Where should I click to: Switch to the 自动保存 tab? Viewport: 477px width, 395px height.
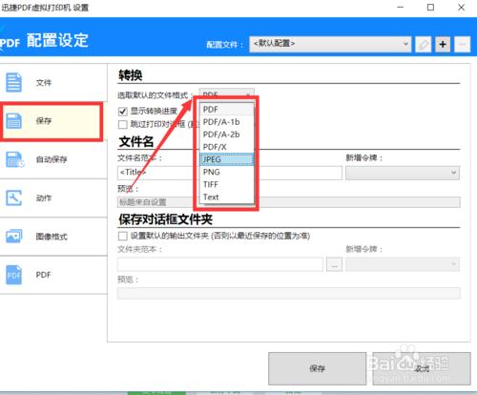coord(52,159)
